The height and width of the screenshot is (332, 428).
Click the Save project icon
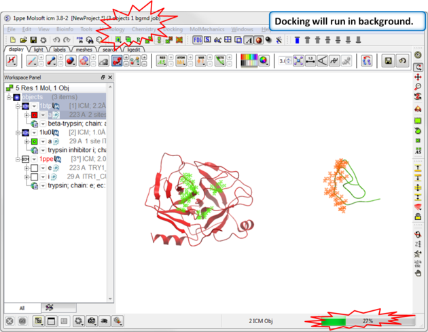coord(34,41)
